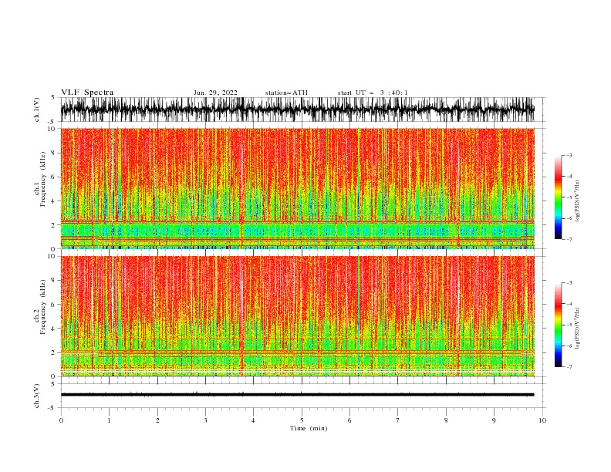Click the ch.3(V) flat waveform trace
Image resolution: width=611 pixels, height=472 pixels.
click(297, 395)
